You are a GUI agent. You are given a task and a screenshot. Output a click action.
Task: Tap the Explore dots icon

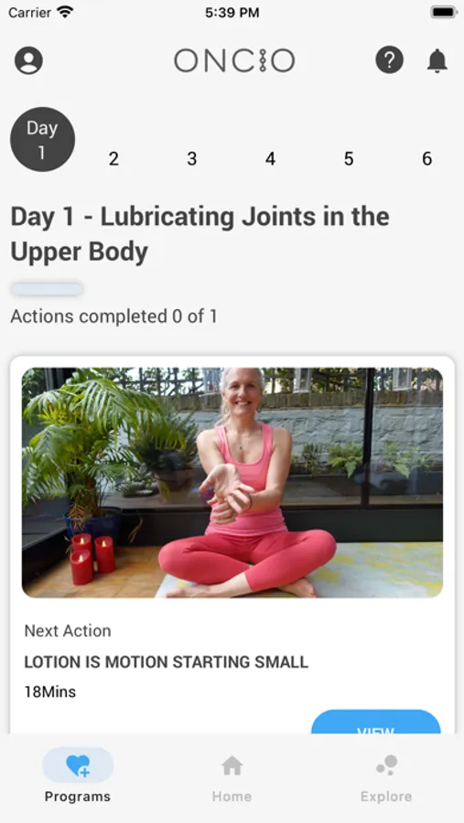(387, 765)
